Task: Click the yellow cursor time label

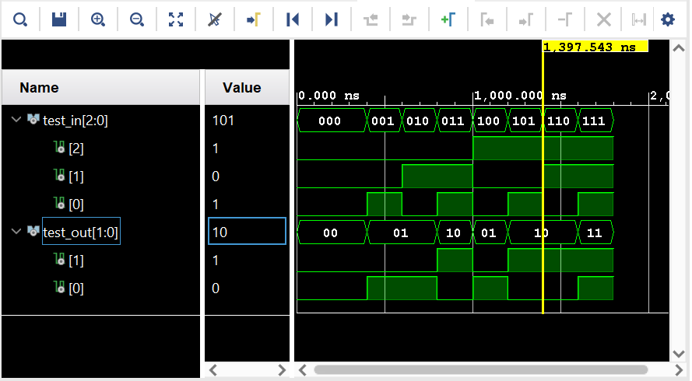Action: coord(595,47)
